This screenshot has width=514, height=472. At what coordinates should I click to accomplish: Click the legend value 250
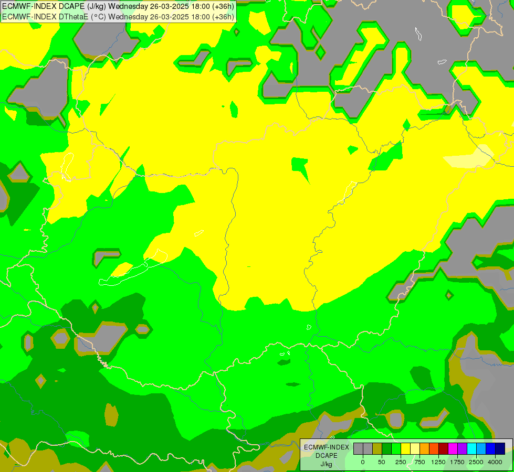(401, 462)
